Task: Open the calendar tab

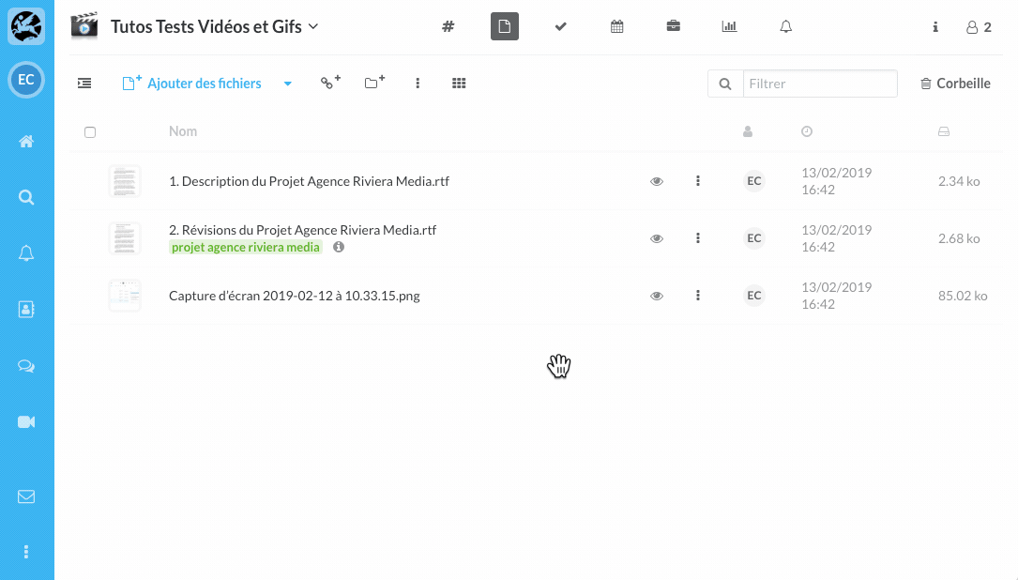Action: 617,27
